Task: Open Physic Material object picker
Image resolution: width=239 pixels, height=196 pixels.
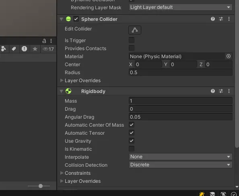Action: pyautogui.click(x=229, y=56)
